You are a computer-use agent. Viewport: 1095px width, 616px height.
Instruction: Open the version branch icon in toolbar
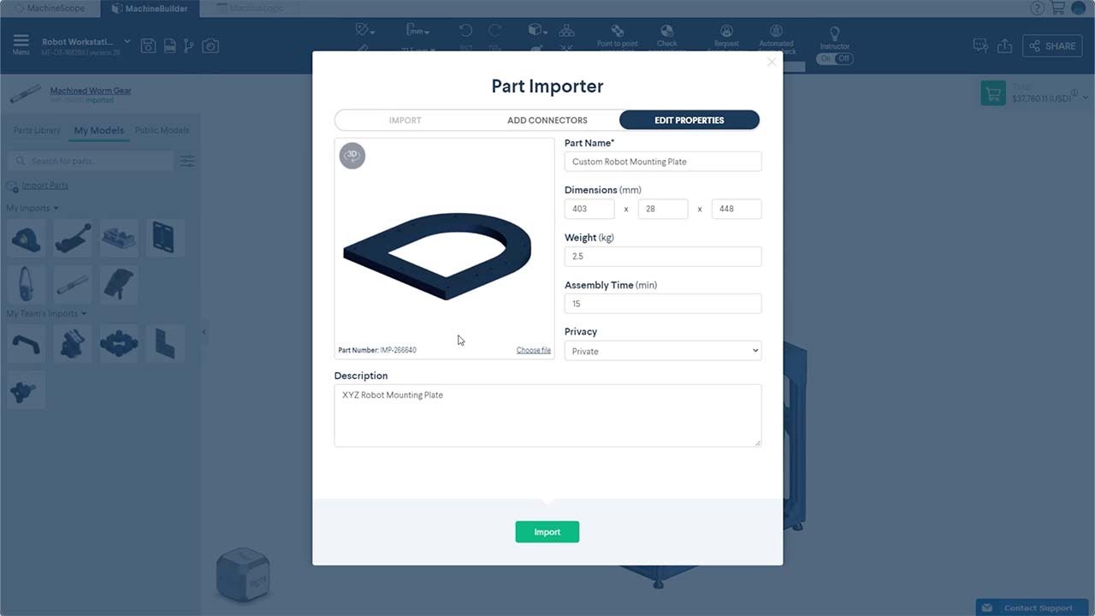188,45
